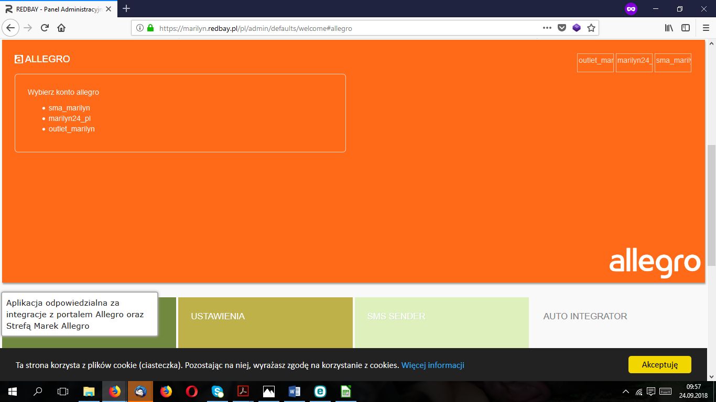Go to the Firefox home page icon
Viewport: 716px width, 402px height.
click(x=61, y=28)
